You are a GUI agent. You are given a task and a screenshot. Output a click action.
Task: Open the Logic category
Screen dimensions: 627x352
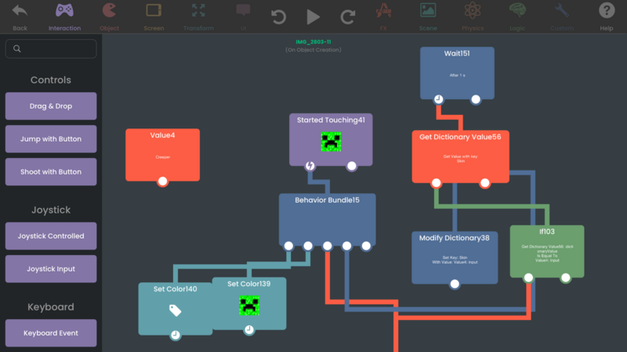(x=517, y=16)
